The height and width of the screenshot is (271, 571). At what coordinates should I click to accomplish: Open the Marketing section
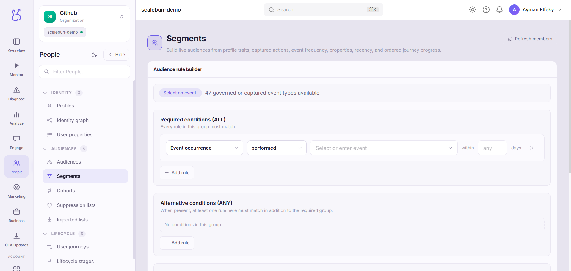[x=16, y=191]
